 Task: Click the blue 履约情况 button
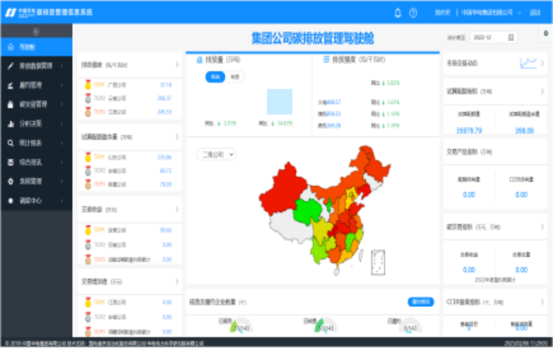point(421,302)
